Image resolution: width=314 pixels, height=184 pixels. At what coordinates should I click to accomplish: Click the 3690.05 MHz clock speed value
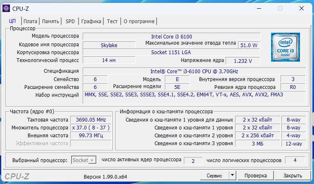pos(91,119)
